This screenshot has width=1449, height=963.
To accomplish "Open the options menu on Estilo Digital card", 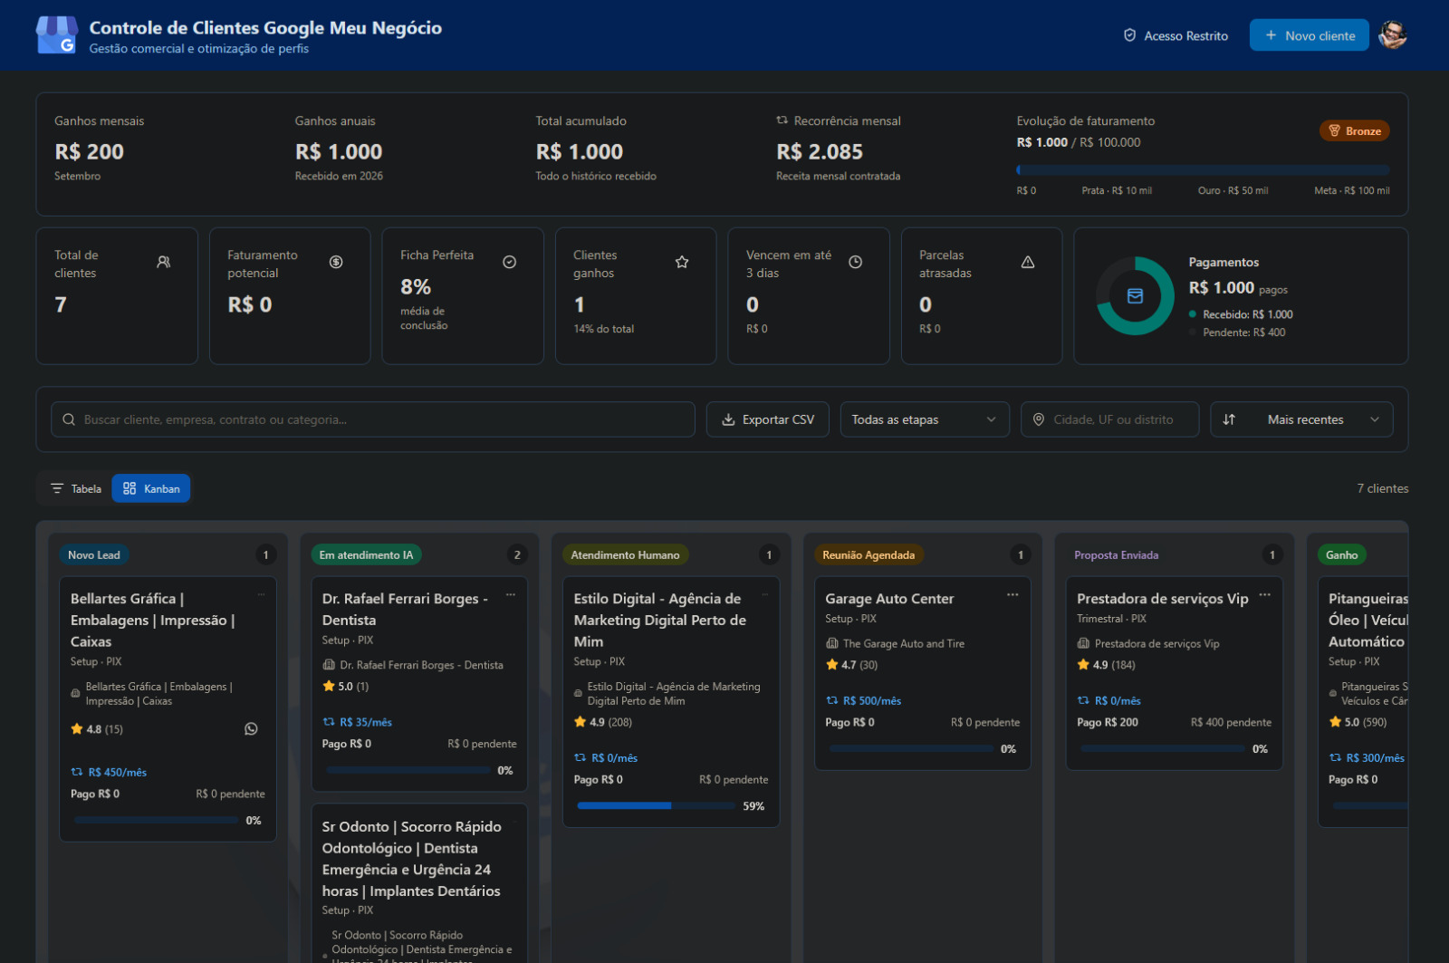I will coord(764,595).
